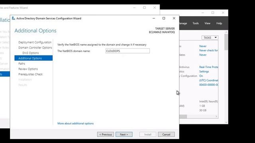Open the Settings link in Server Manager
255x143 pixels.
204,71
